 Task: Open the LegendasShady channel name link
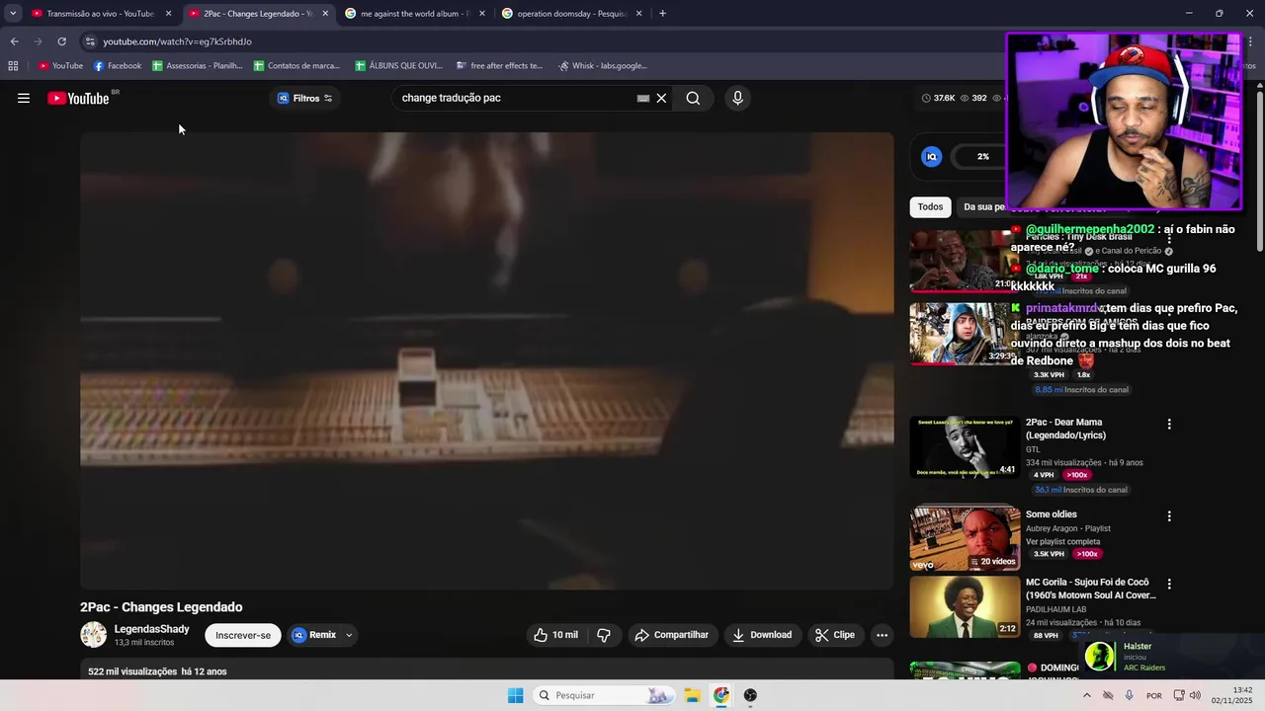[151, 629]
